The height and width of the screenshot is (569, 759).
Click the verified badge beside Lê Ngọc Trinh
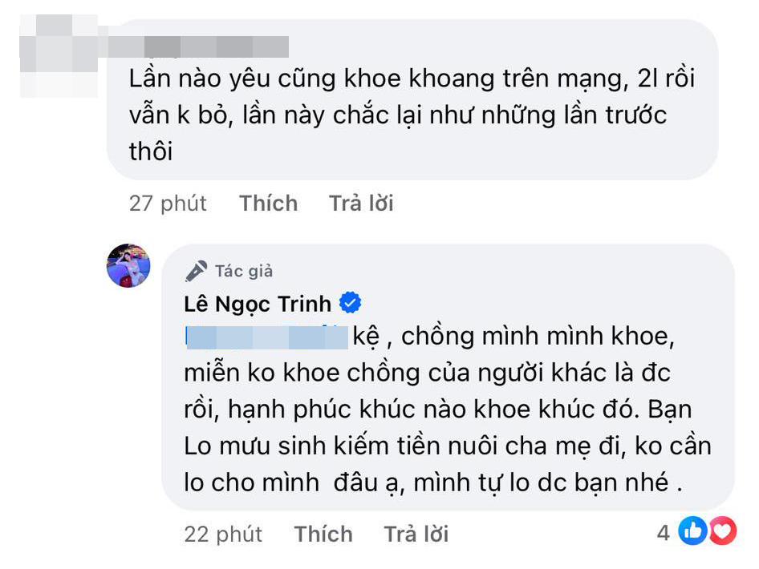coord(350,303)
